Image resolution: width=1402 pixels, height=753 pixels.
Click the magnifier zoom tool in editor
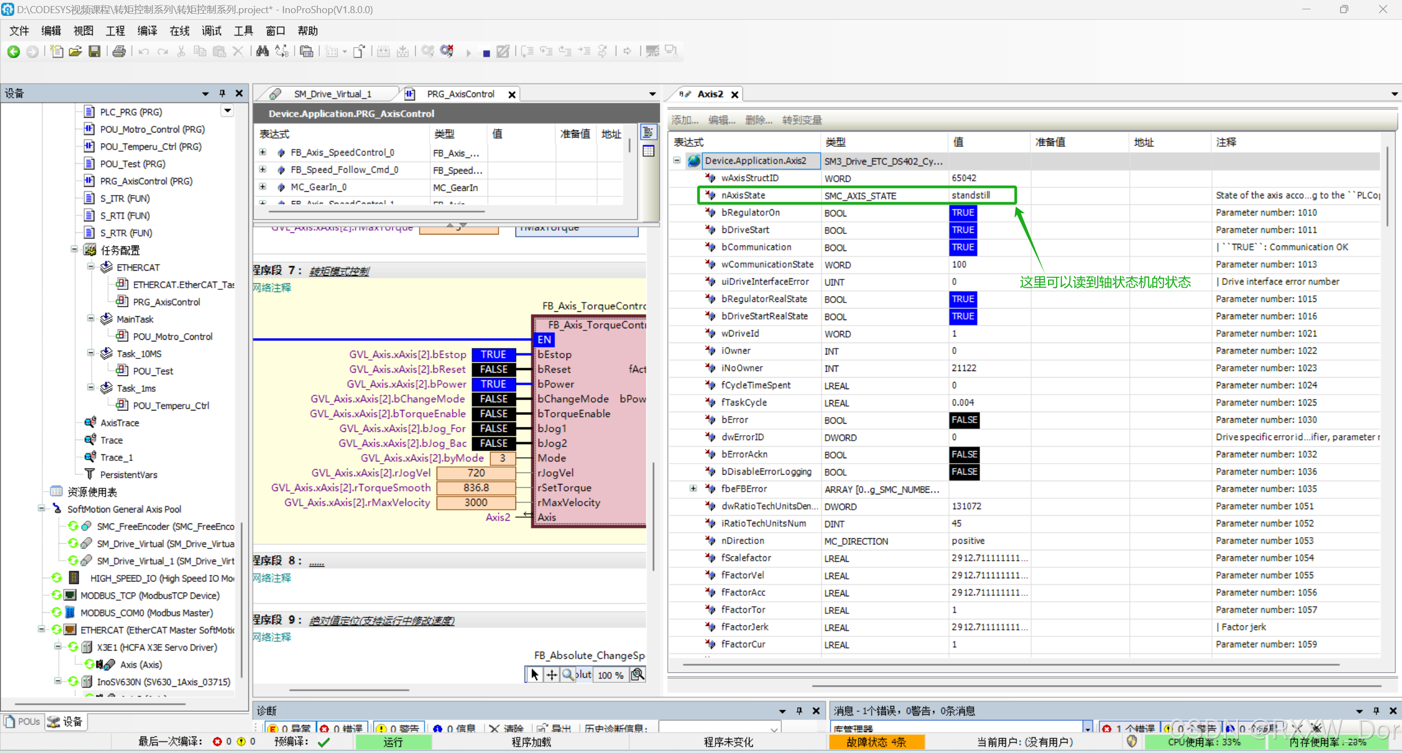pos(568,675)
